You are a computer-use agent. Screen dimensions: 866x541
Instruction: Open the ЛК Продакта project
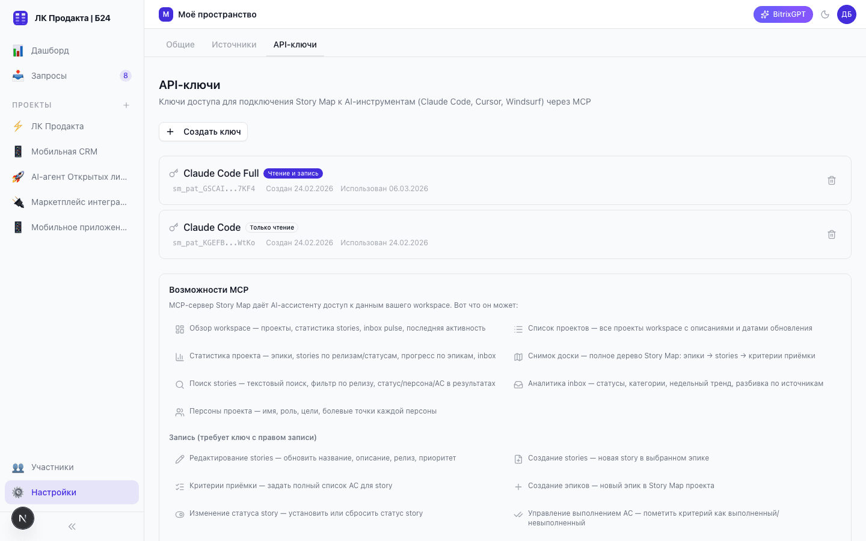point(57,126)
